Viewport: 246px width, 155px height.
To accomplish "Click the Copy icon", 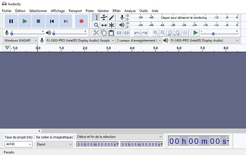I will pyautogui.click(x=104, y=33).
